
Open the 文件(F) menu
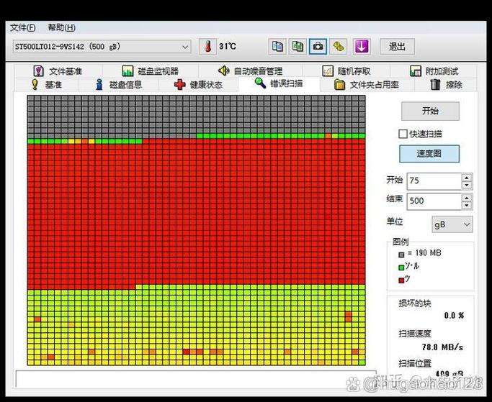tap(22, 27)
